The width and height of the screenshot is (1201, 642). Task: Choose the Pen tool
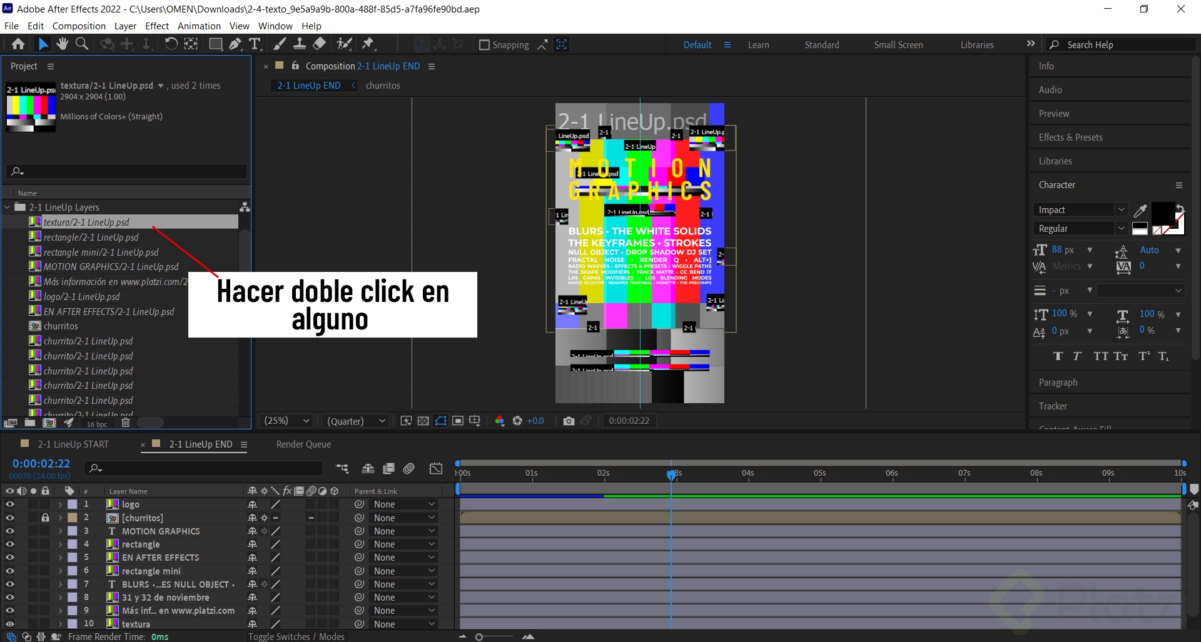tap(235, 44)
